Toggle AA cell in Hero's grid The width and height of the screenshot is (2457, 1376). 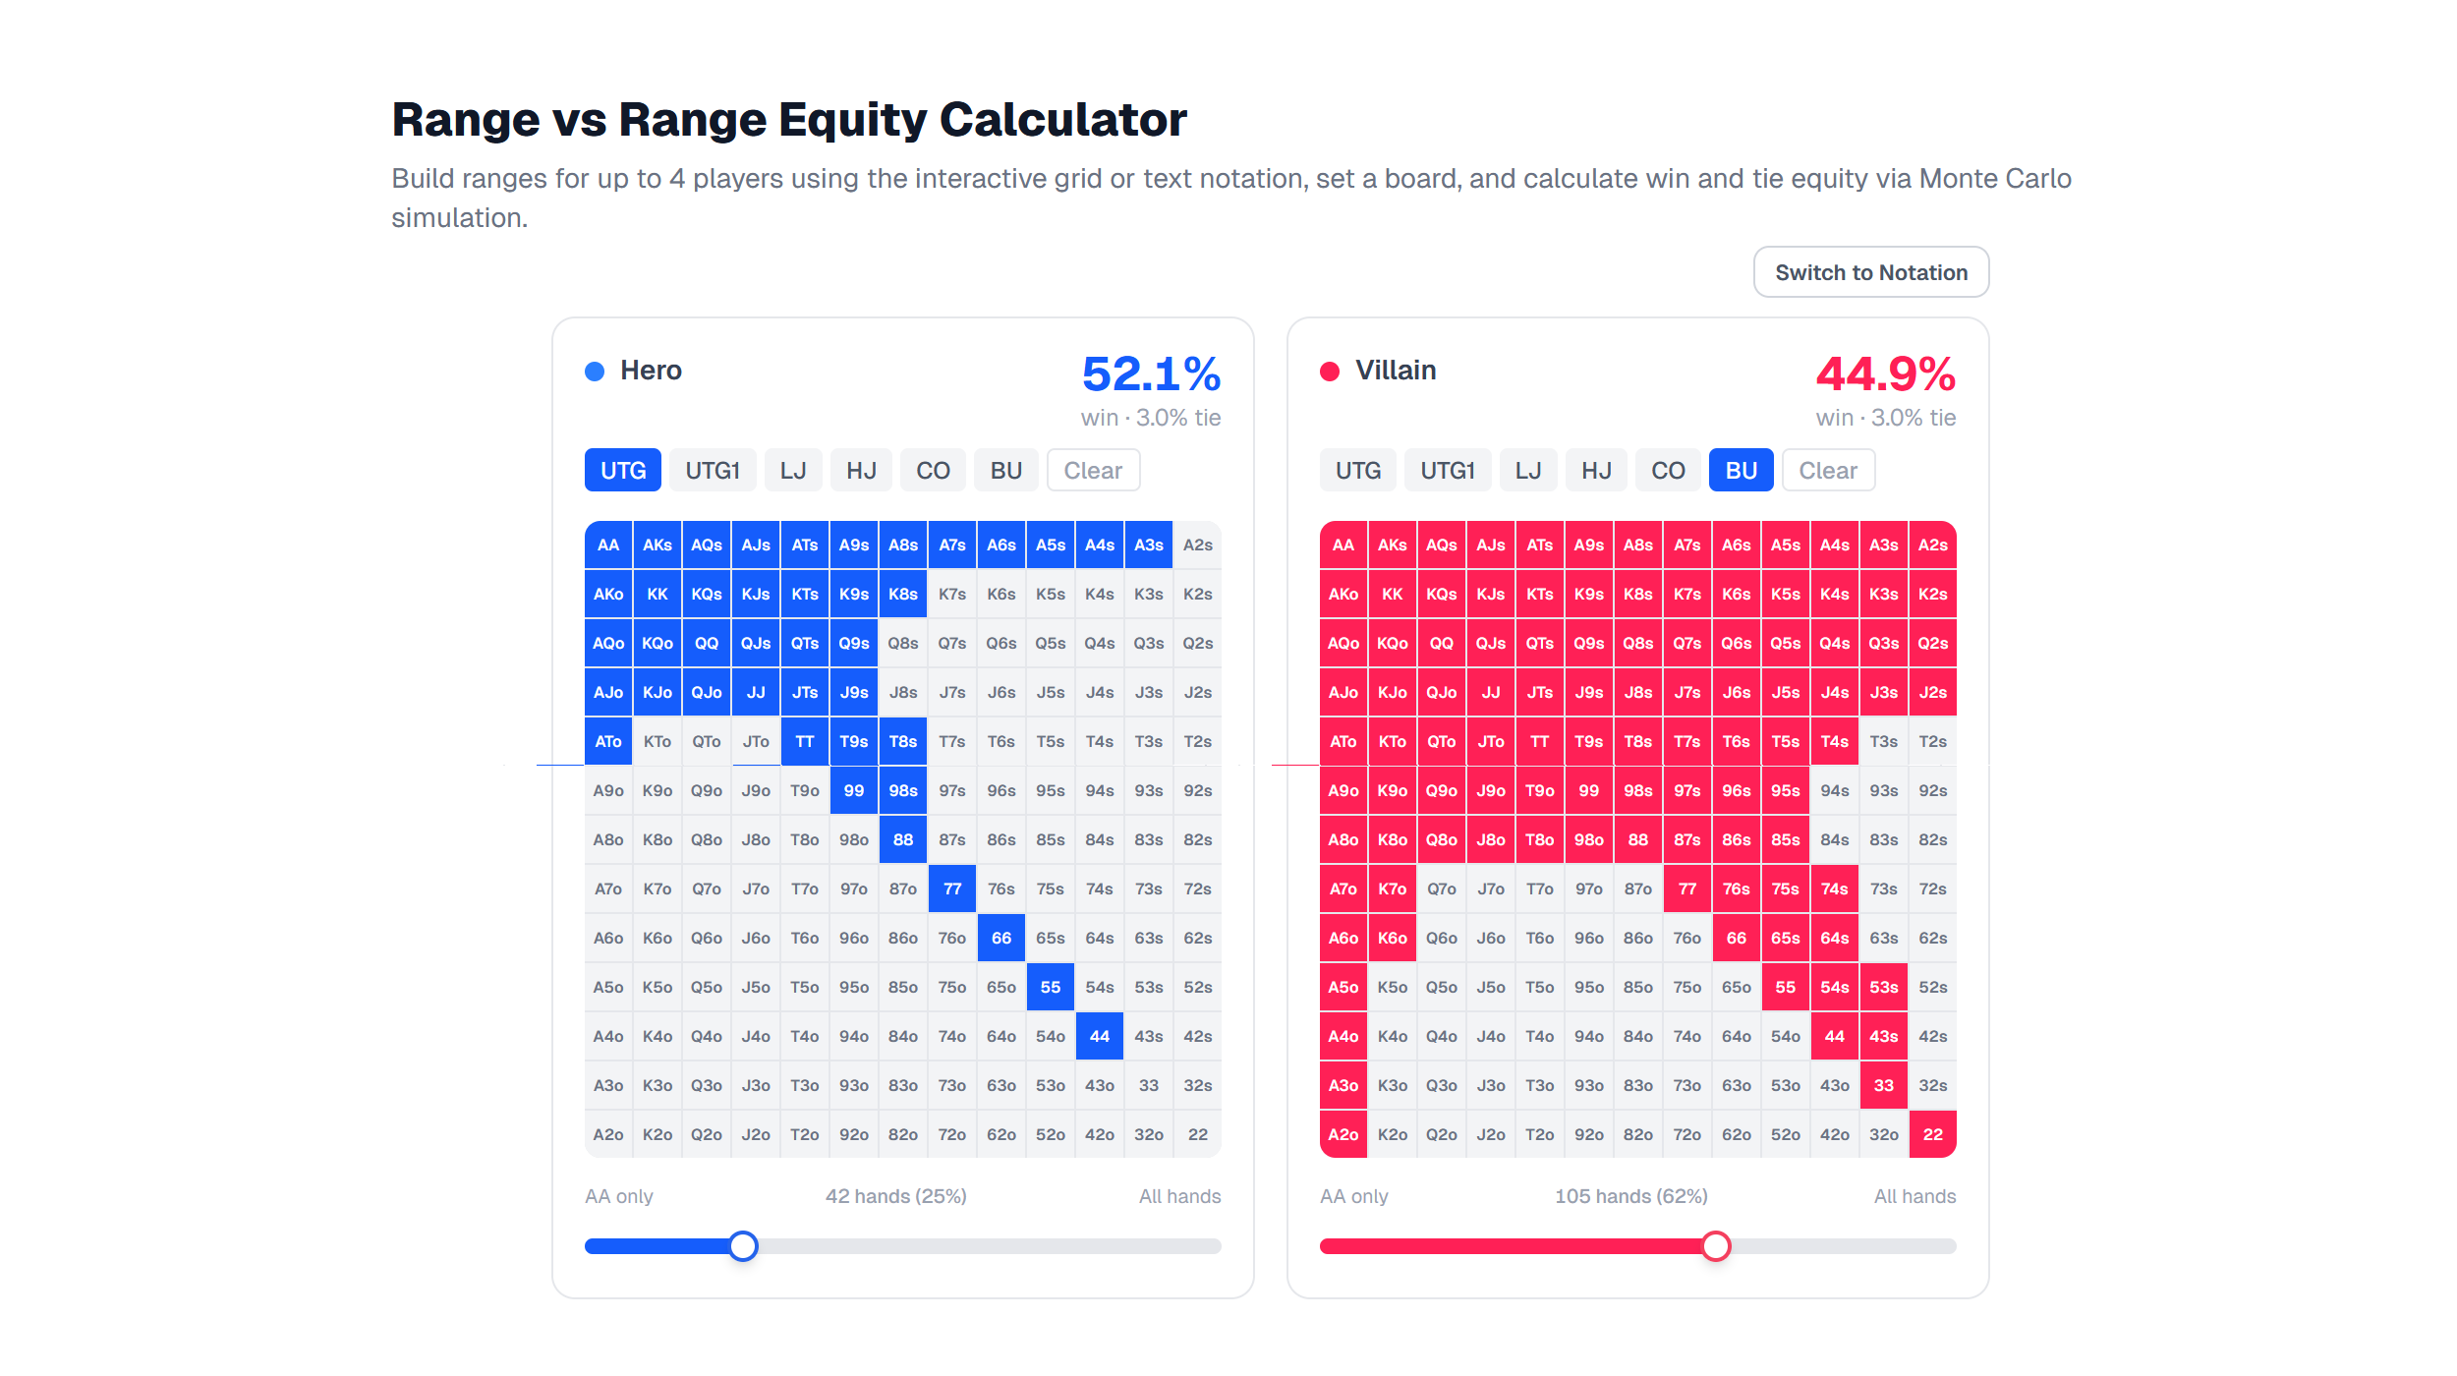tap(608, 545)
